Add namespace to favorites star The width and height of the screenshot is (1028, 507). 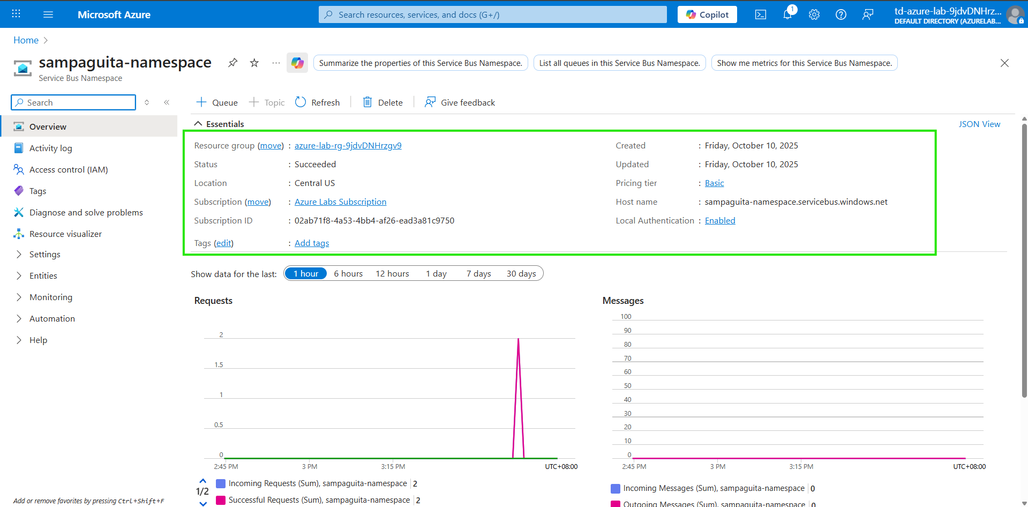(254, 63)
